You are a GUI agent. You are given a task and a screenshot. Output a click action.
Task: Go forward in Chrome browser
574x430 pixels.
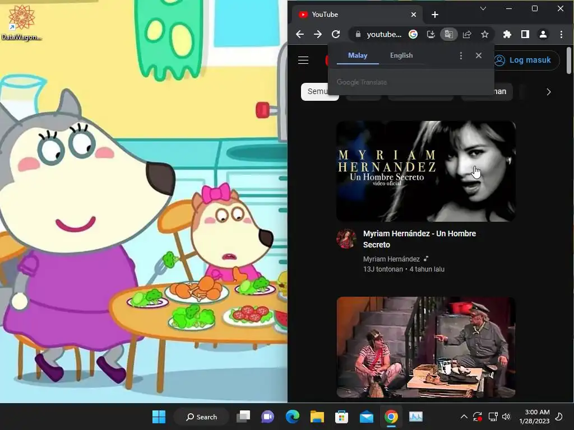[318, 34]
